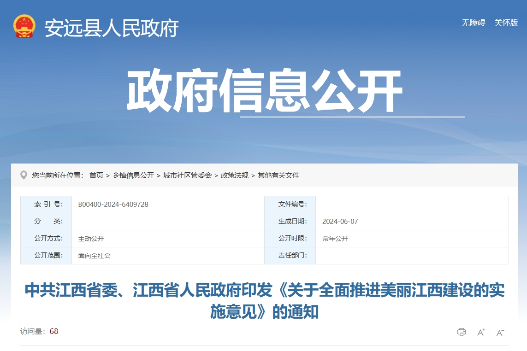The image size is (527, 351).
Task: Click the 访问量 count 68
Action: pyautogui.click(x=54, y=332)
